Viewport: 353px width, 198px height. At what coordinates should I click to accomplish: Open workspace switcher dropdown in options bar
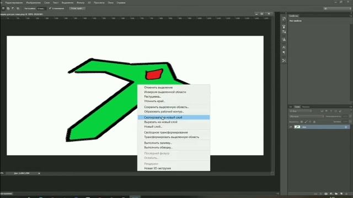(338, 9)
